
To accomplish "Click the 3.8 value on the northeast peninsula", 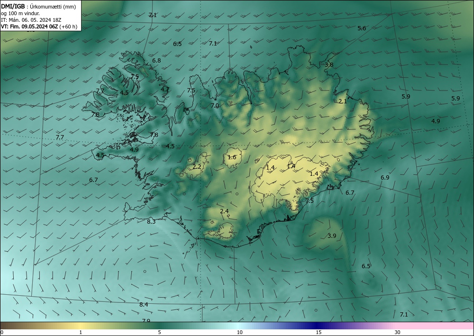I will (329, 64).
